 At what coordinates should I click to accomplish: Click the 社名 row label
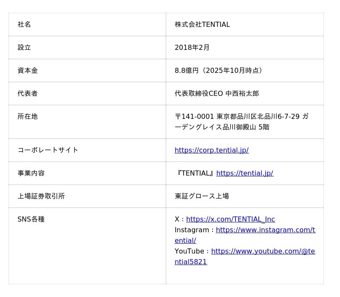point(24,25)
